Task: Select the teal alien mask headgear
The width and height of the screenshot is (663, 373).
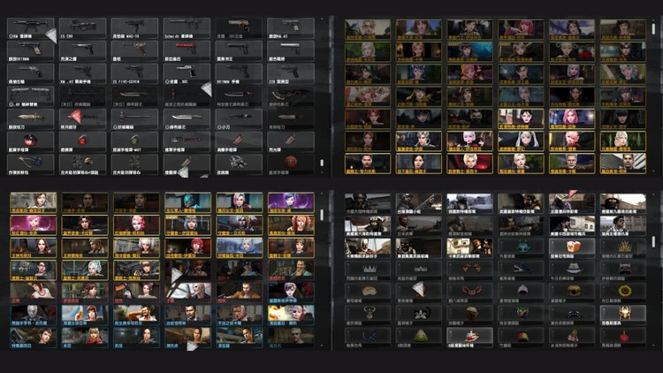Action: click(x=521, y=248)
